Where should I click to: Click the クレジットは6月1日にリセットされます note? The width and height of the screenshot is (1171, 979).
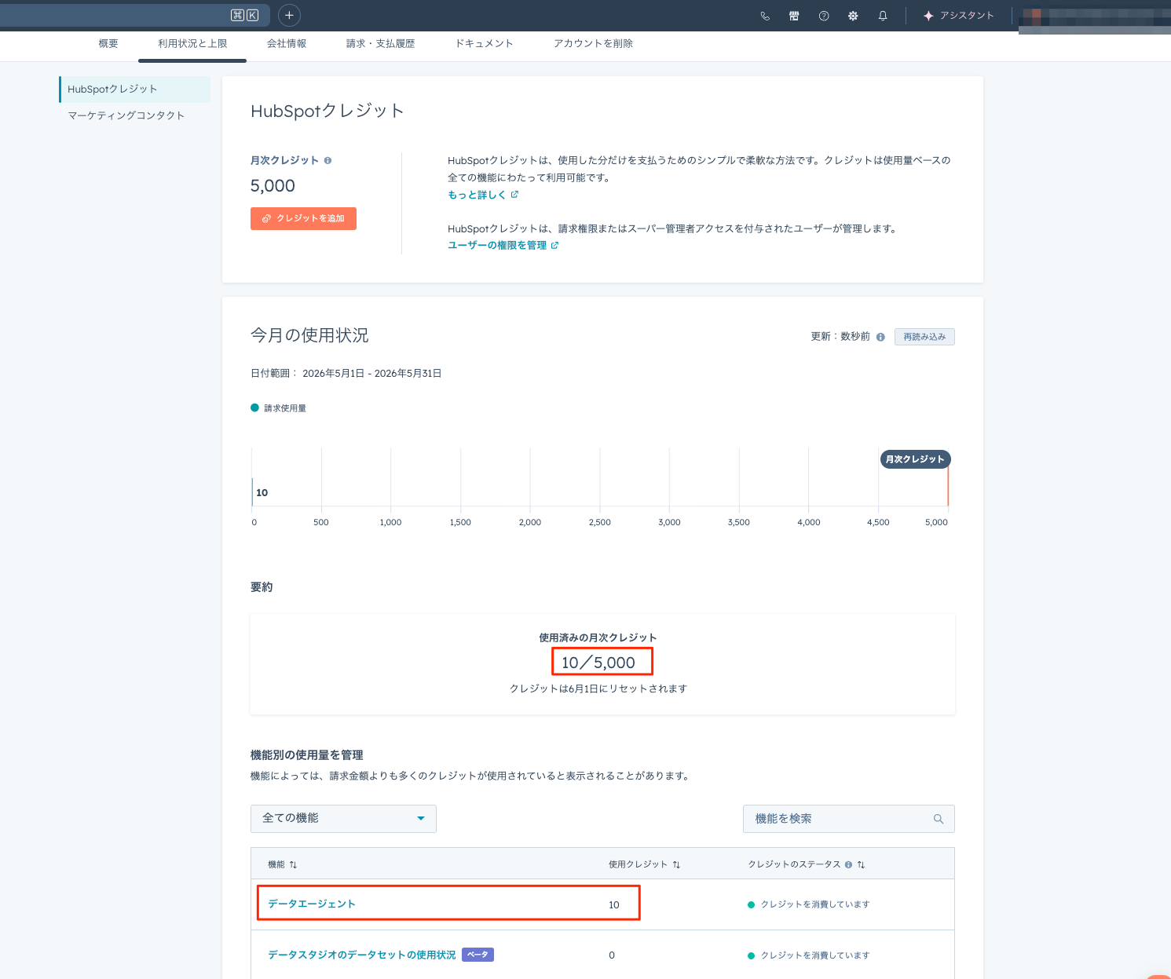pos(598,689)
